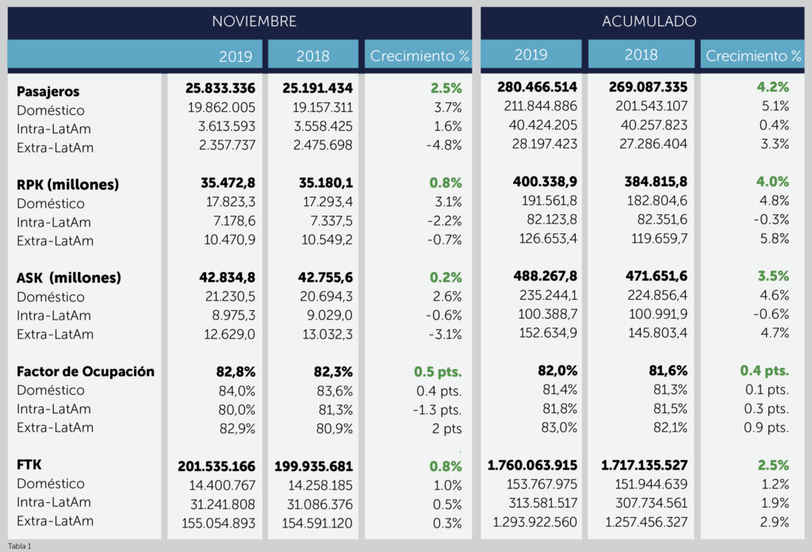Screen dimensions: 812x552
Task: Click the Factor de Ocupación row label
Action: pos(86,371)
